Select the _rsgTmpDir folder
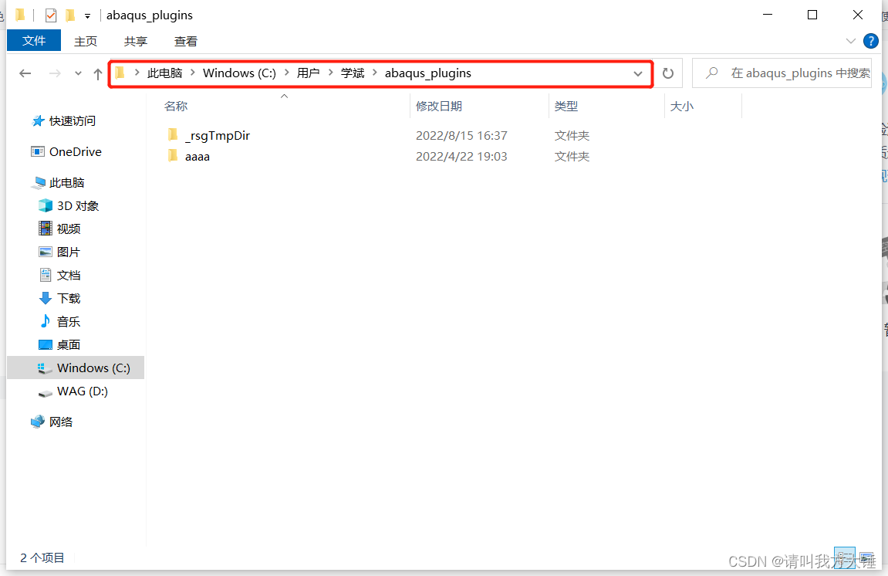Image resolution: width=888 pixels, height=576 pixels. coord(217,135)
